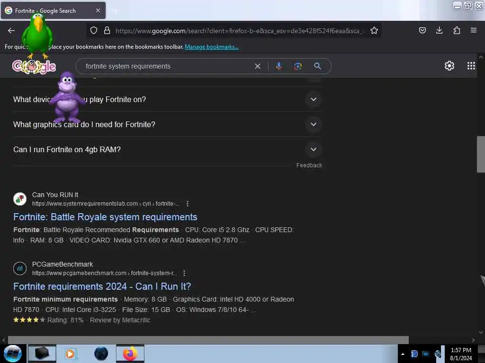This screenshot has height=363, width=485.
Task: Click the Feedback link under the questions
Action: [x=309, y=165]
